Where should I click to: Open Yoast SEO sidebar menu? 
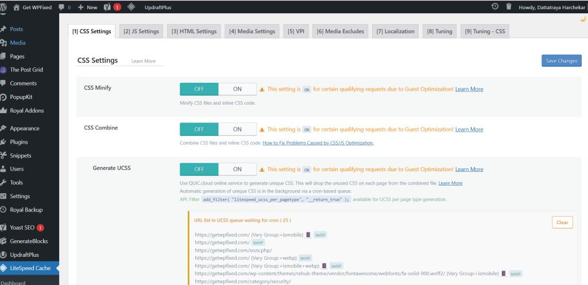tap(22, 228)
